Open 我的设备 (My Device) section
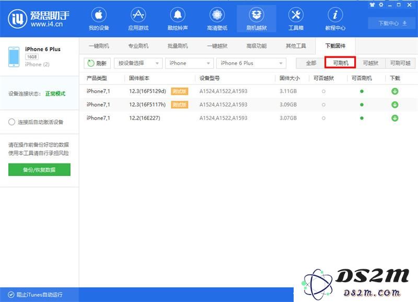 99,19
